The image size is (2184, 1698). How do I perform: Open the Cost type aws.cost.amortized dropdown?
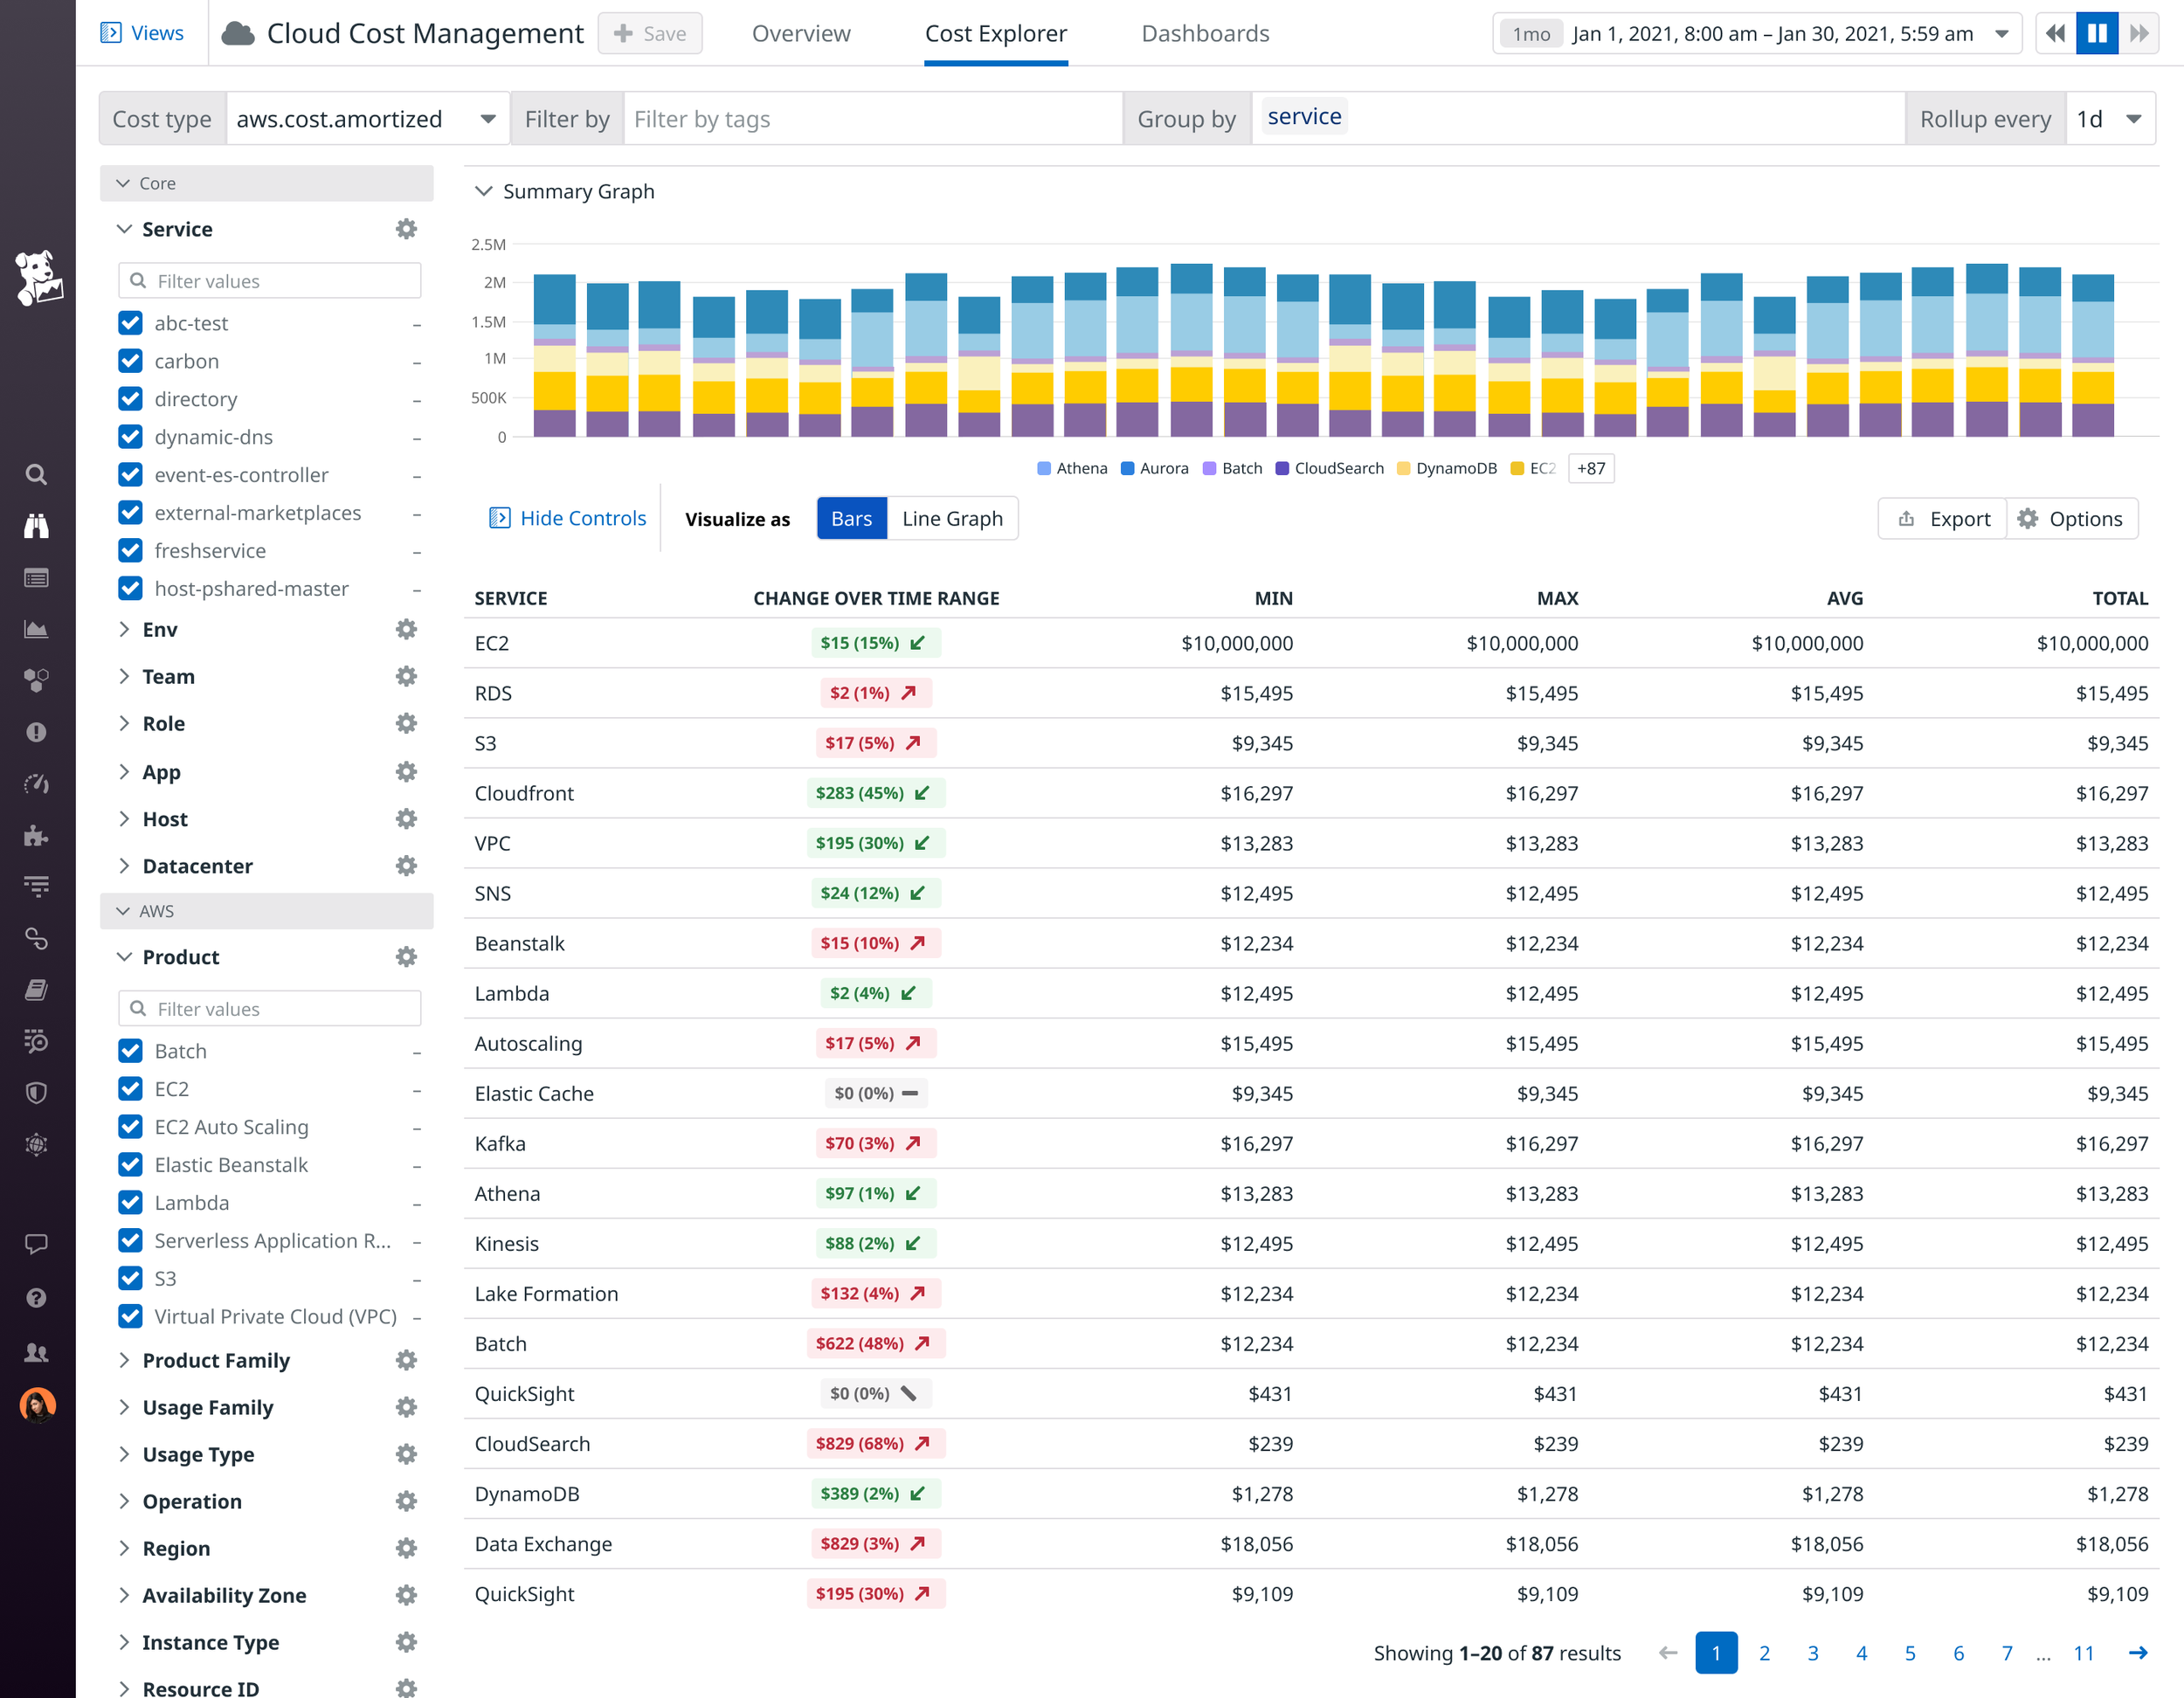(367, 119)
